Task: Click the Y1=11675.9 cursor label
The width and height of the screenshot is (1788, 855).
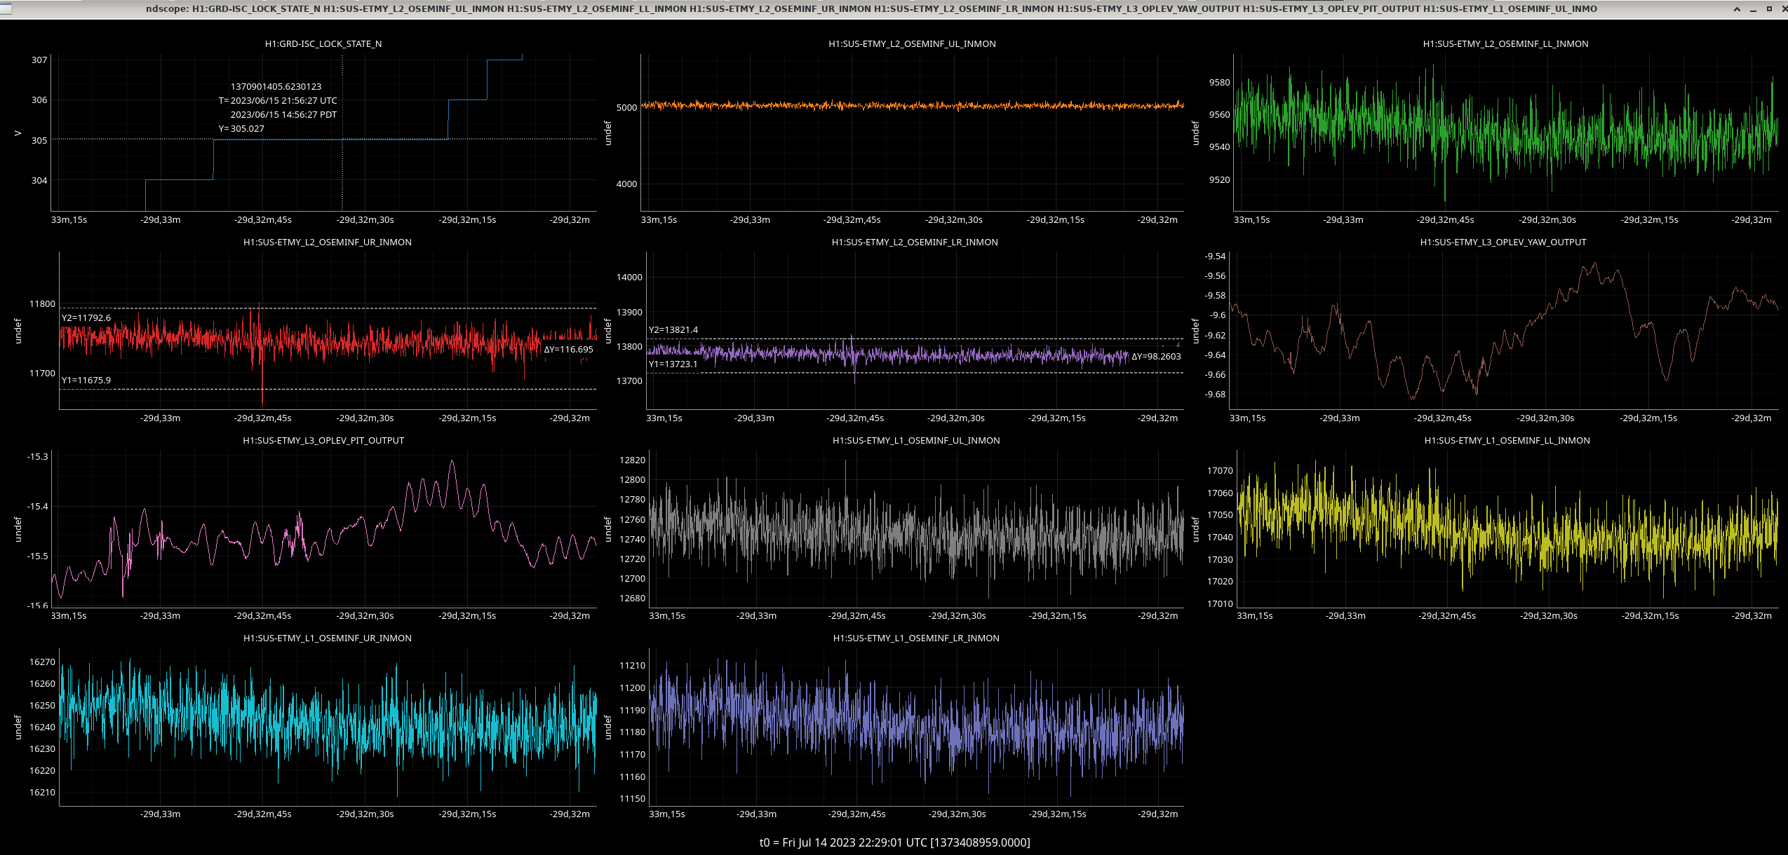Action: pos(86,381)
